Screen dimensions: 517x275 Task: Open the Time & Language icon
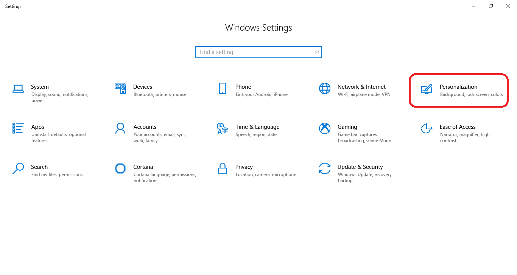[x=223, y=128]
